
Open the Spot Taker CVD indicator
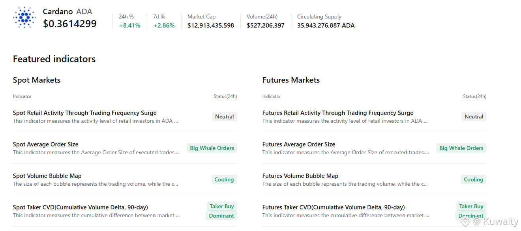click(80, 207)
